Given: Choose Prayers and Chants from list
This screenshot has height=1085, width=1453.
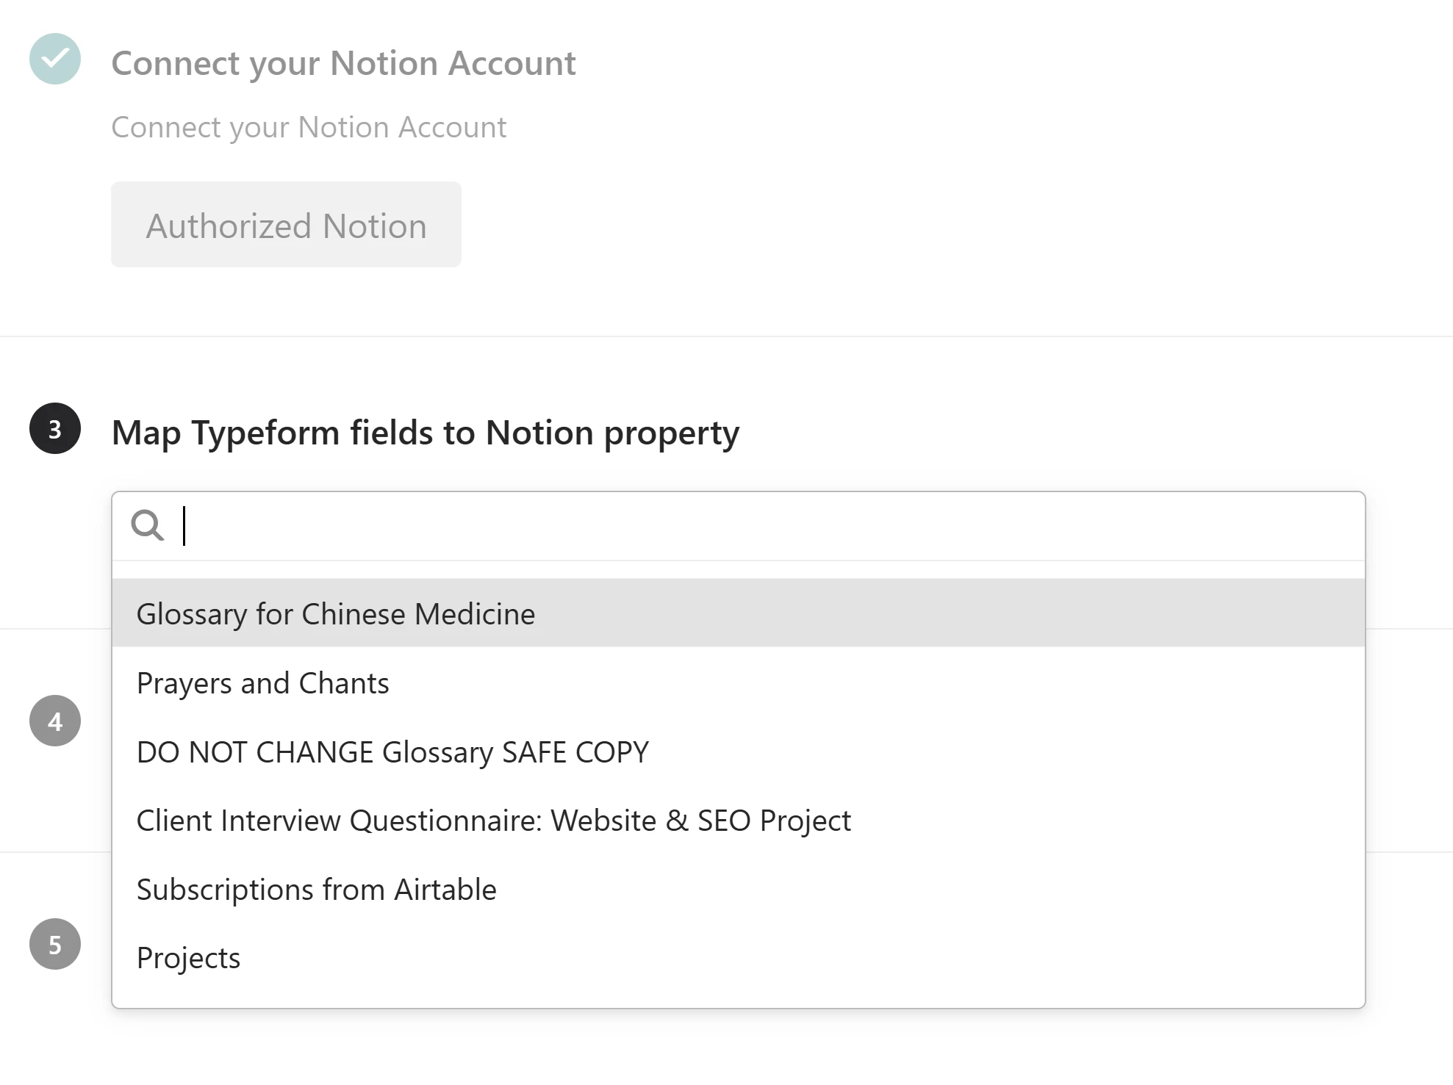Looking at the screenshot, I should (x=262, y=683).
